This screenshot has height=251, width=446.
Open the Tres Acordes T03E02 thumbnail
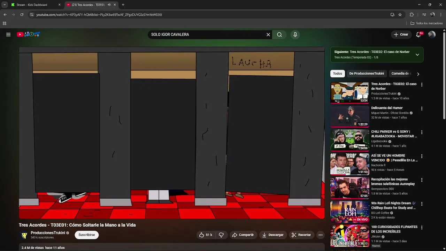click(349, 93)
